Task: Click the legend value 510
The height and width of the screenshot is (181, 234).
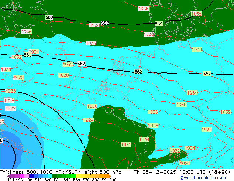Action: point(38,180)
